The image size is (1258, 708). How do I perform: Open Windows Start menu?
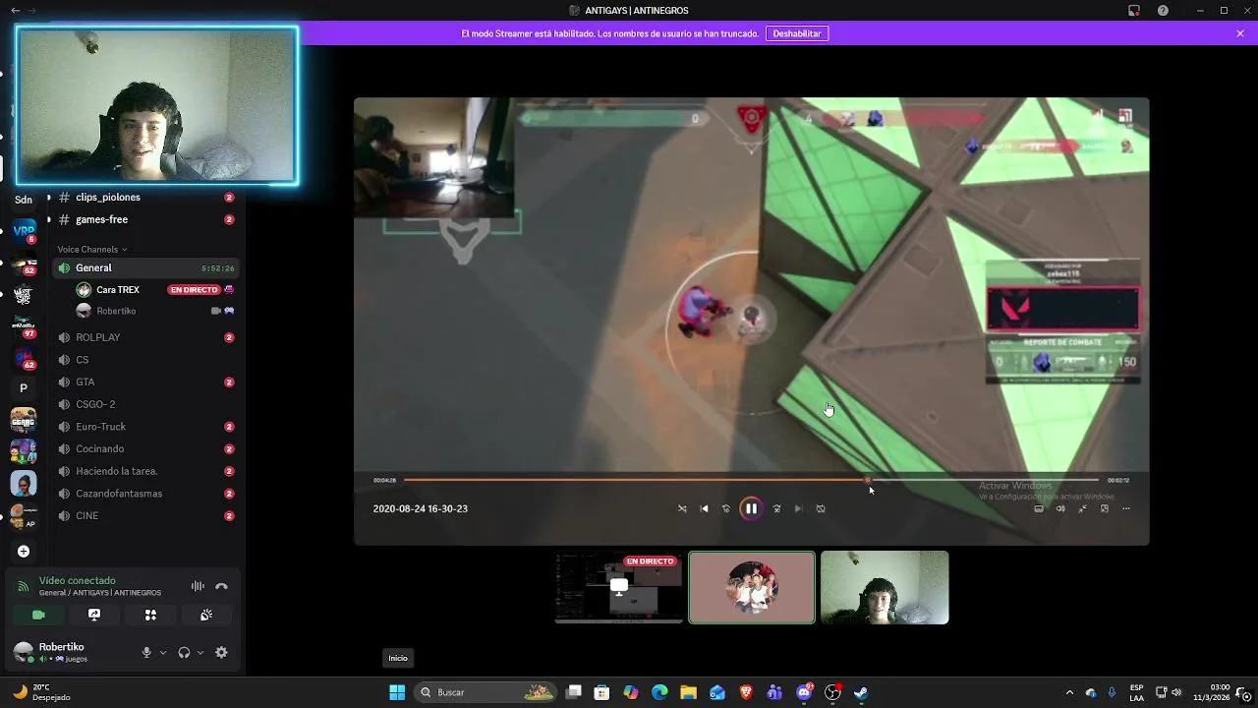(397, 692)
